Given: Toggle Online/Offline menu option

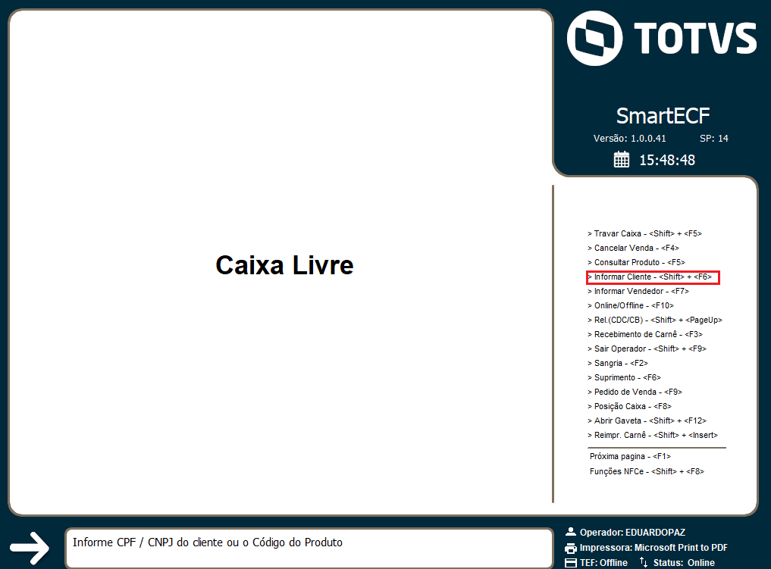Looking at the screenshot, I should tap(631, 305).
